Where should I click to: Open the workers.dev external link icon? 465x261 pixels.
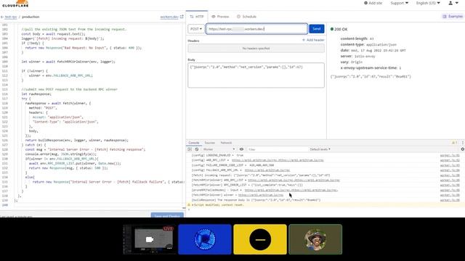point(182,17)
